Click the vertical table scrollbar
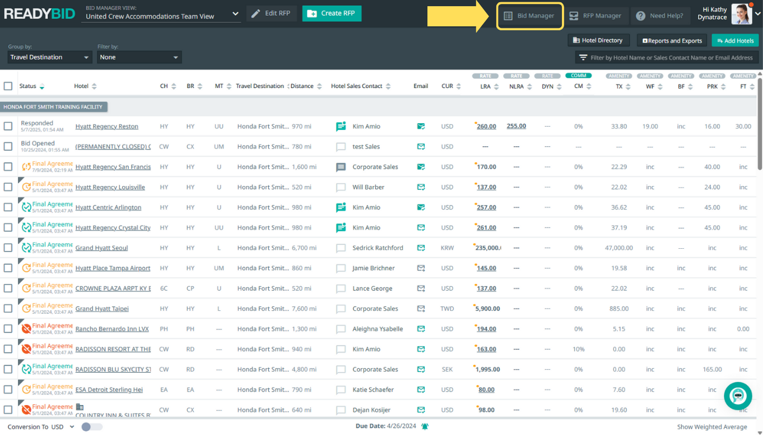 coord(760,123)
